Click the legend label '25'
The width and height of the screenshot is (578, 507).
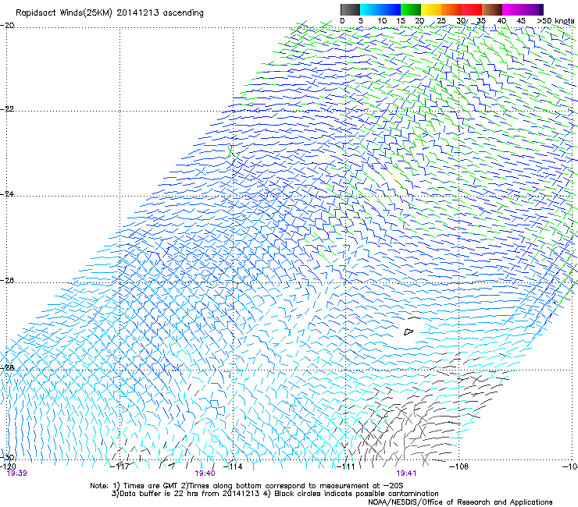pos(441,21)
